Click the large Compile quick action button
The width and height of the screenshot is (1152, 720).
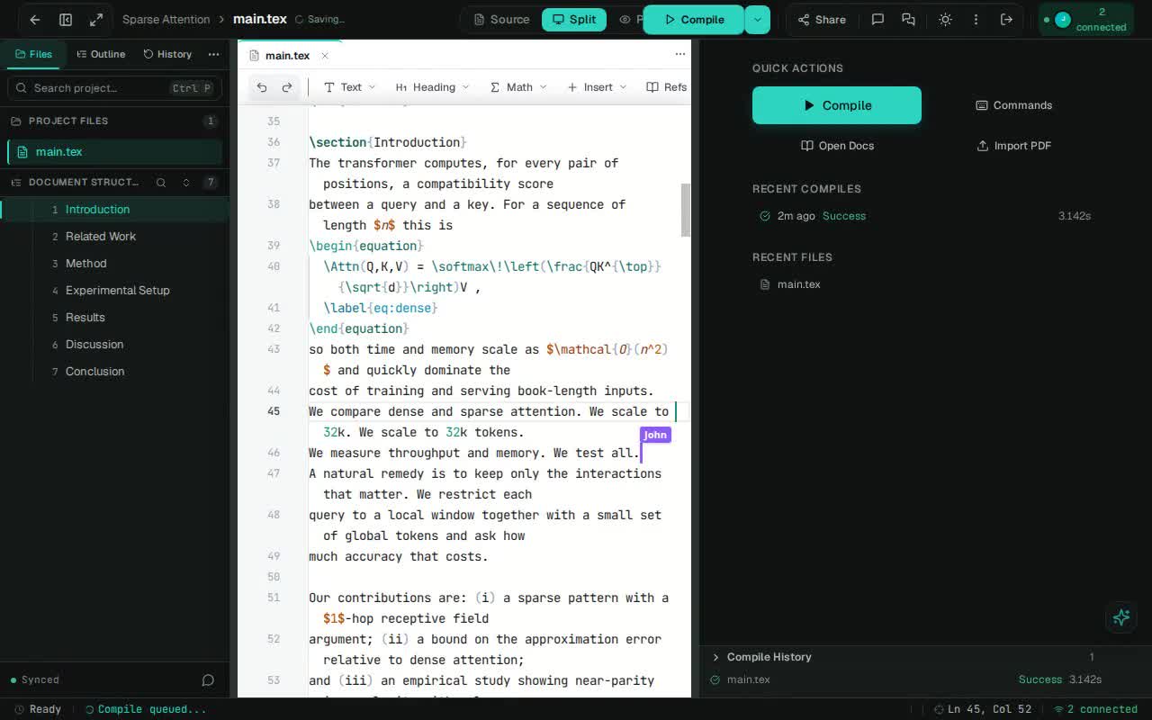837,105
